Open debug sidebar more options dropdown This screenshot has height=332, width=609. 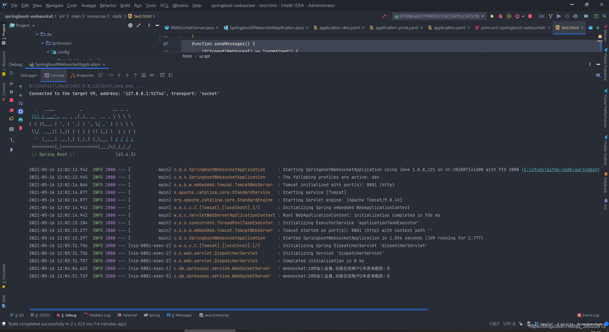[12, 140]
